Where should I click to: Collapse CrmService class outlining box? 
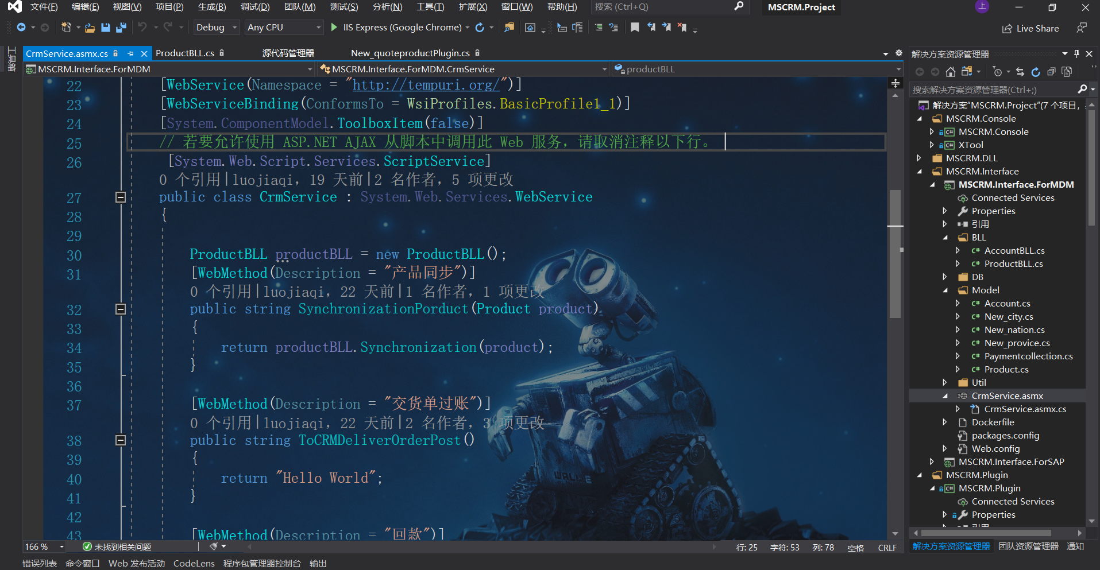[121, 197]
